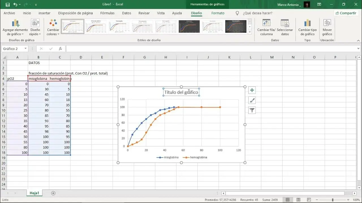362x203 pixels.
Task: Switch to the Formato ribbon tab
Action: point(218,13)
